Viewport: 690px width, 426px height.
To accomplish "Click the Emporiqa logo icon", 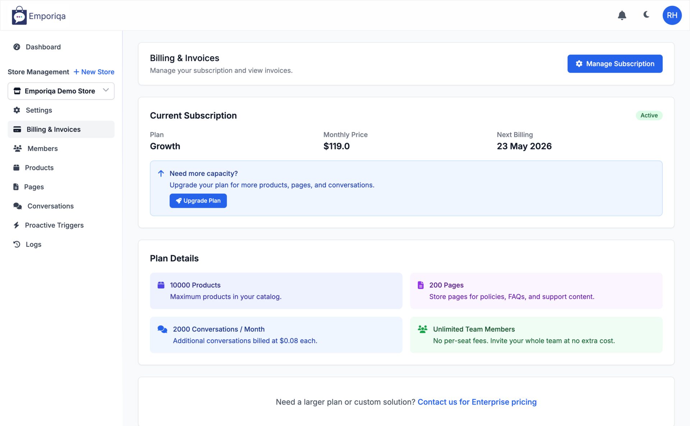I will pyautogui.click(x=19, y=16).
